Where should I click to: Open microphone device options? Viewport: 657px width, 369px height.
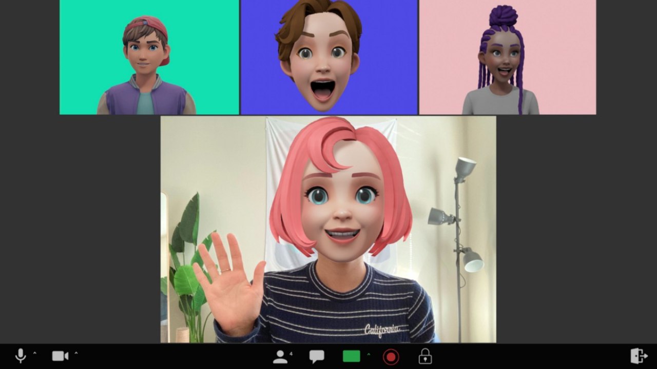[34, 353]
